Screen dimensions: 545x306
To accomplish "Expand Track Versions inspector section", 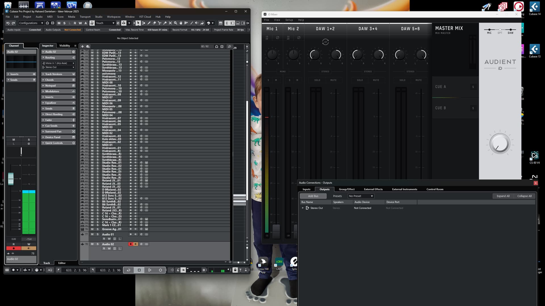I will click(58, 74).
